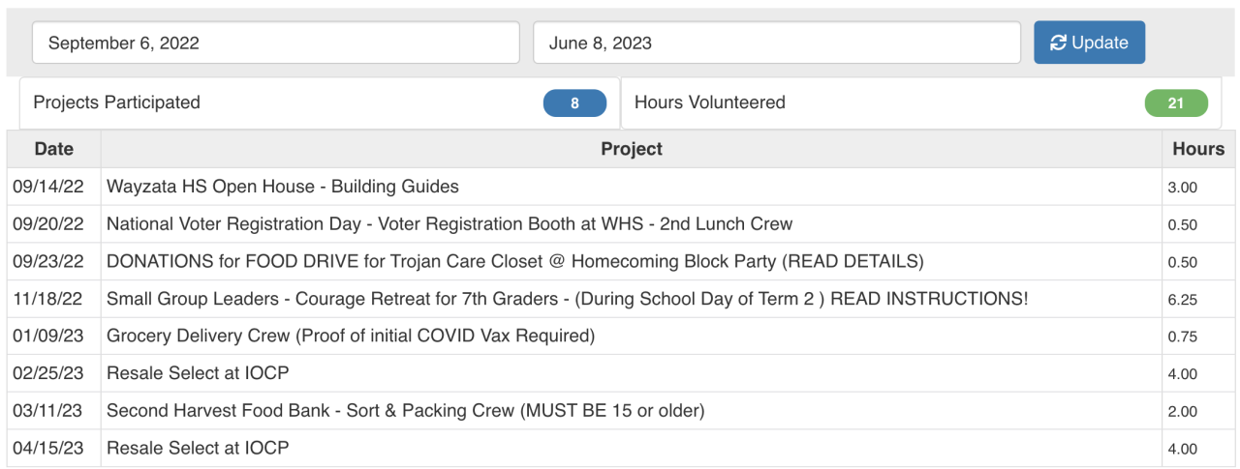The width and height of the screenshot is (1240, 469).
Task: Sort by the Project column header
Action: click(x=631, y=149)
